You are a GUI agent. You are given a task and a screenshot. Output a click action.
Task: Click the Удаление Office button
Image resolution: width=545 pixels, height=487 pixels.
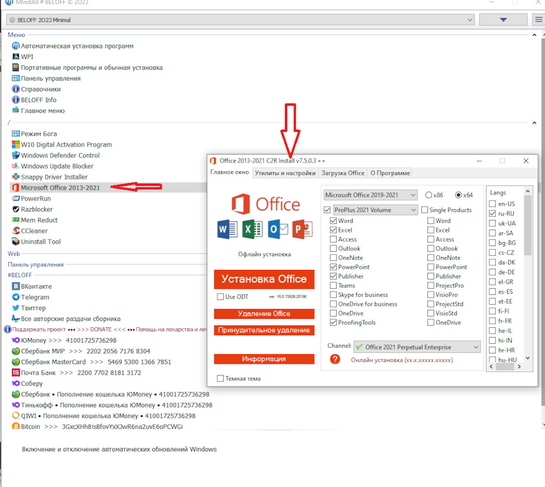pyautogui.click(x=264, y=314)
